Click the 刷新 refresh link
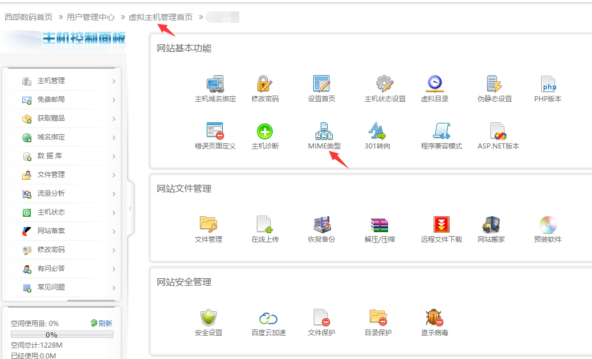The width and height of the screenshot is (592, 359). [x=101, y=323]
